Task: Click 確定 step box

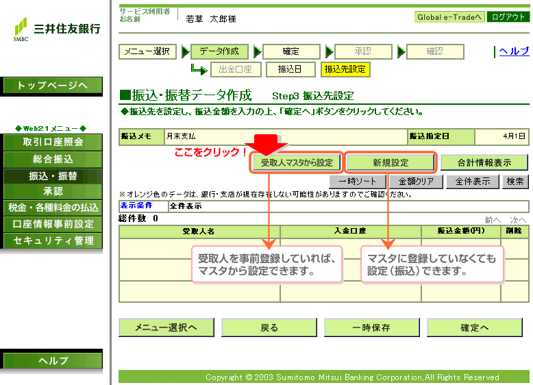Action: click(291, 51)
